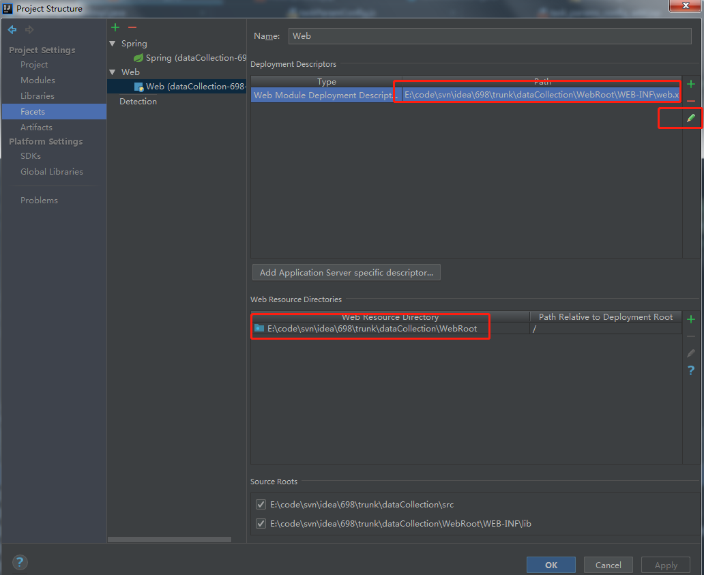This screenshot has width=704, height=575.
Task: Select the Facets settings page
Action: pos(55,111)
